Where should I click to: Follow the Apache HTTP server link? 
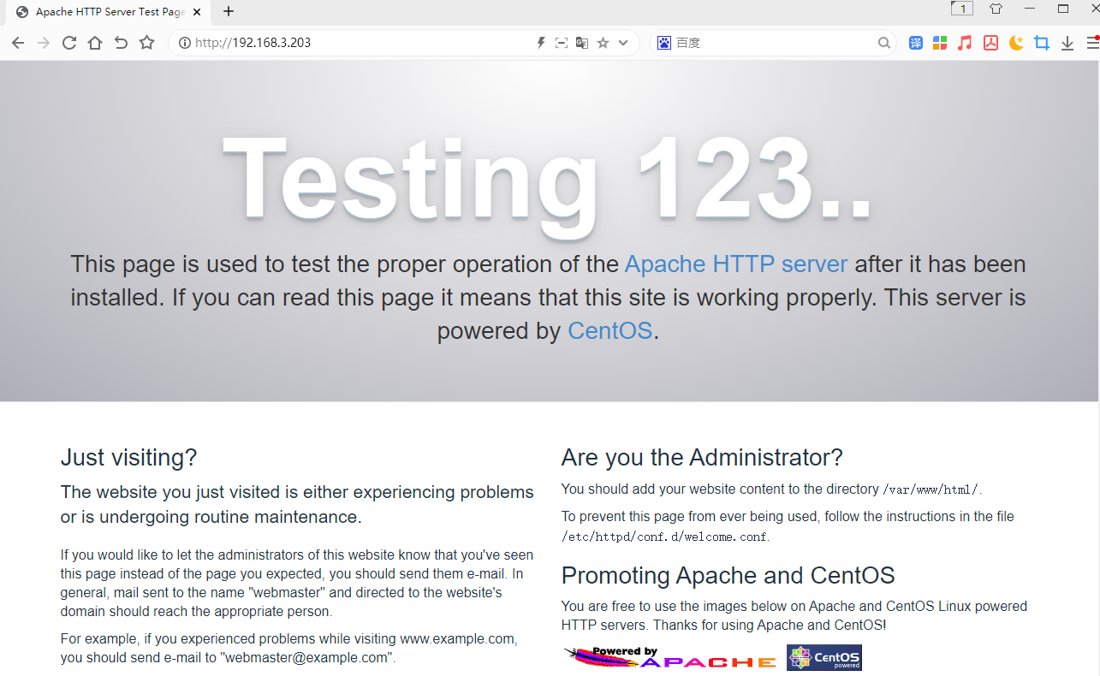point(736,264)
